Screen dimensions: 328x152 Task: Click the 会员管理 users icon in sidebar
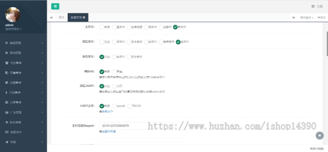click(7, 63)
